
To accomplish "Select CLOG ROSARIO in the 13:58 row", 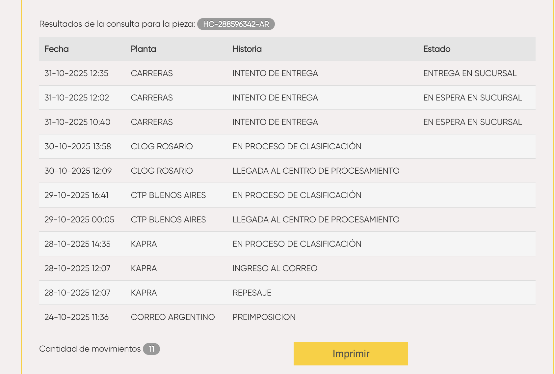I will [x=162, y=146].
